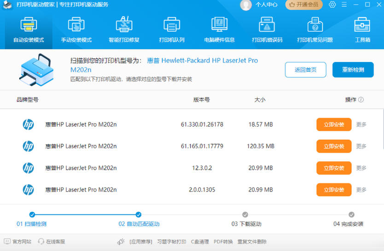Open 手动安装模式 manual install mode

coord(76,30)
